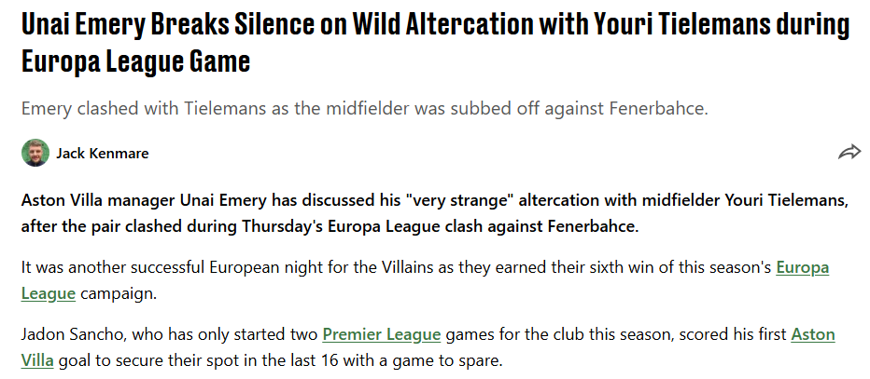Click the paragraph starting "Jadon Sancho"
870x379 pixels.
[x=168, y=335]
